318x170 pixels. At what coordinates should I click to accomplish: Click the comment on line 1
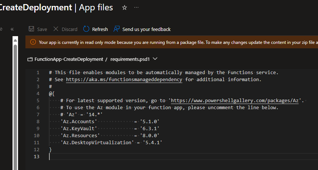(x=164, y=73)
